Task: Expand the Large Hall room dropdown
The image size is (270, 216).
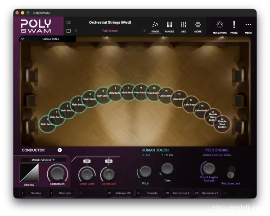Action: coord(48,39)
